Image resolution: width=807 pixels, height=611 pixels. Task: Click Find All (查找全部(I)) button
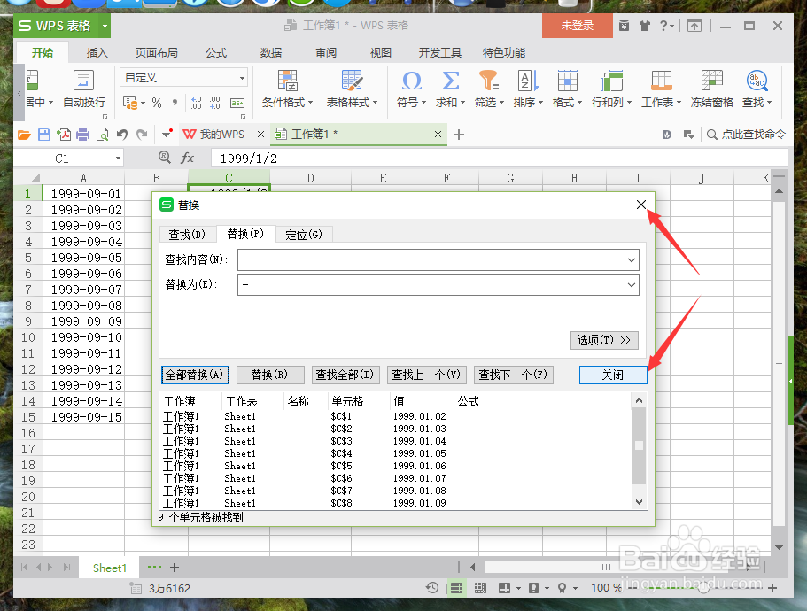tap(345, 375)
